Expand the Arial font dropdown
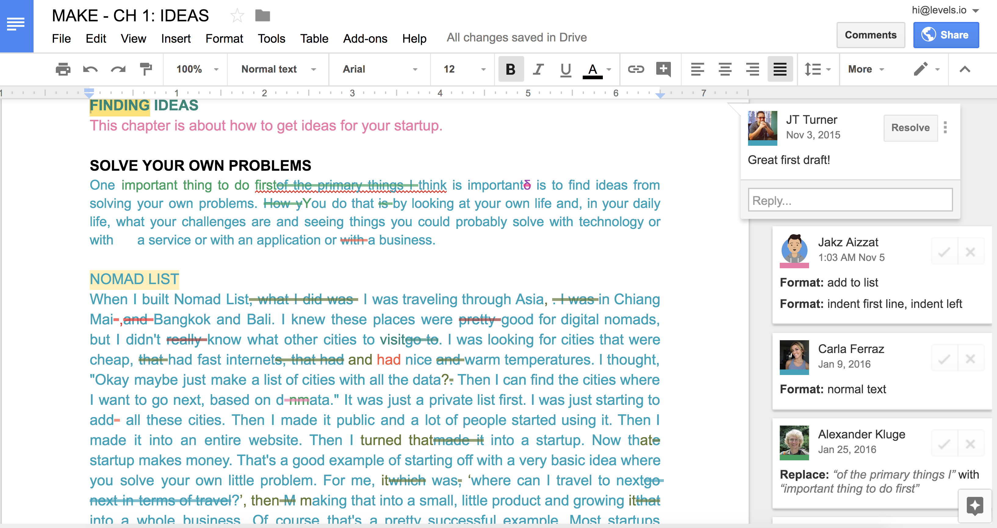The image size is (997, 528). click(380, 69)
